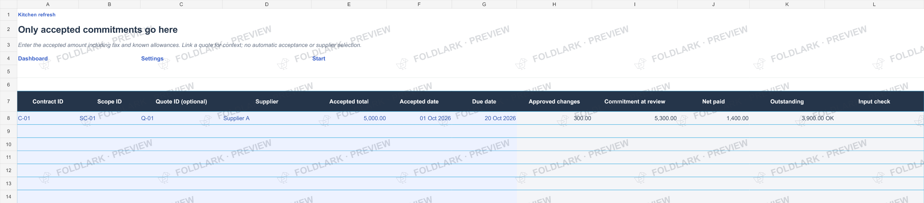Select approved changes 300.00 cell
The image size is (924, 203).
tap(554, 118)
